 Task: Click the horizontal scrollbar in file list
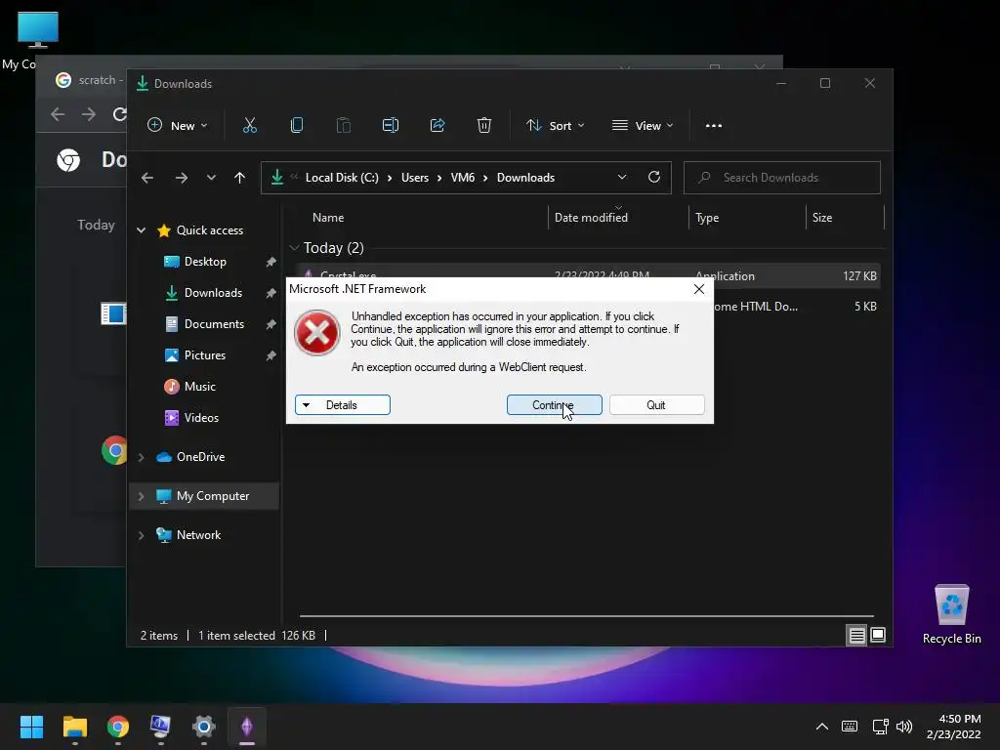(x=587, y=616)
